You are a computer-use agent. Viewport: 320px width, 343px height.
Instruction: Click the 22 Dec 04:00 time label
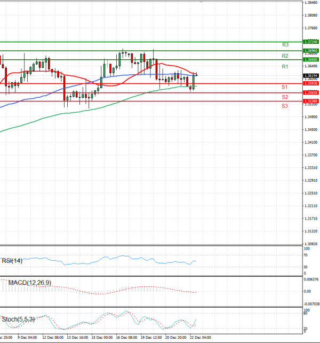click(x=201, y=338)
